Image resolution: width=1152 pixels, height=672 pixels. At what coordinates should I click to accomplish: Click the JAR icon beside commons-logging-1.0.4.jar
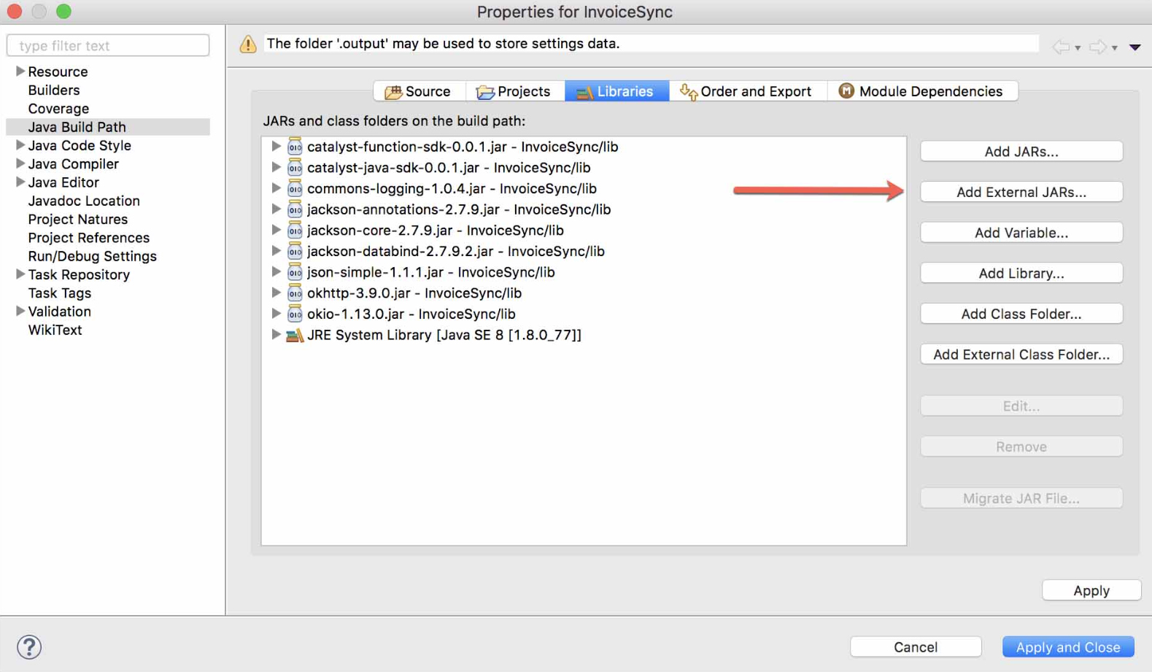(x=295, y=188)
